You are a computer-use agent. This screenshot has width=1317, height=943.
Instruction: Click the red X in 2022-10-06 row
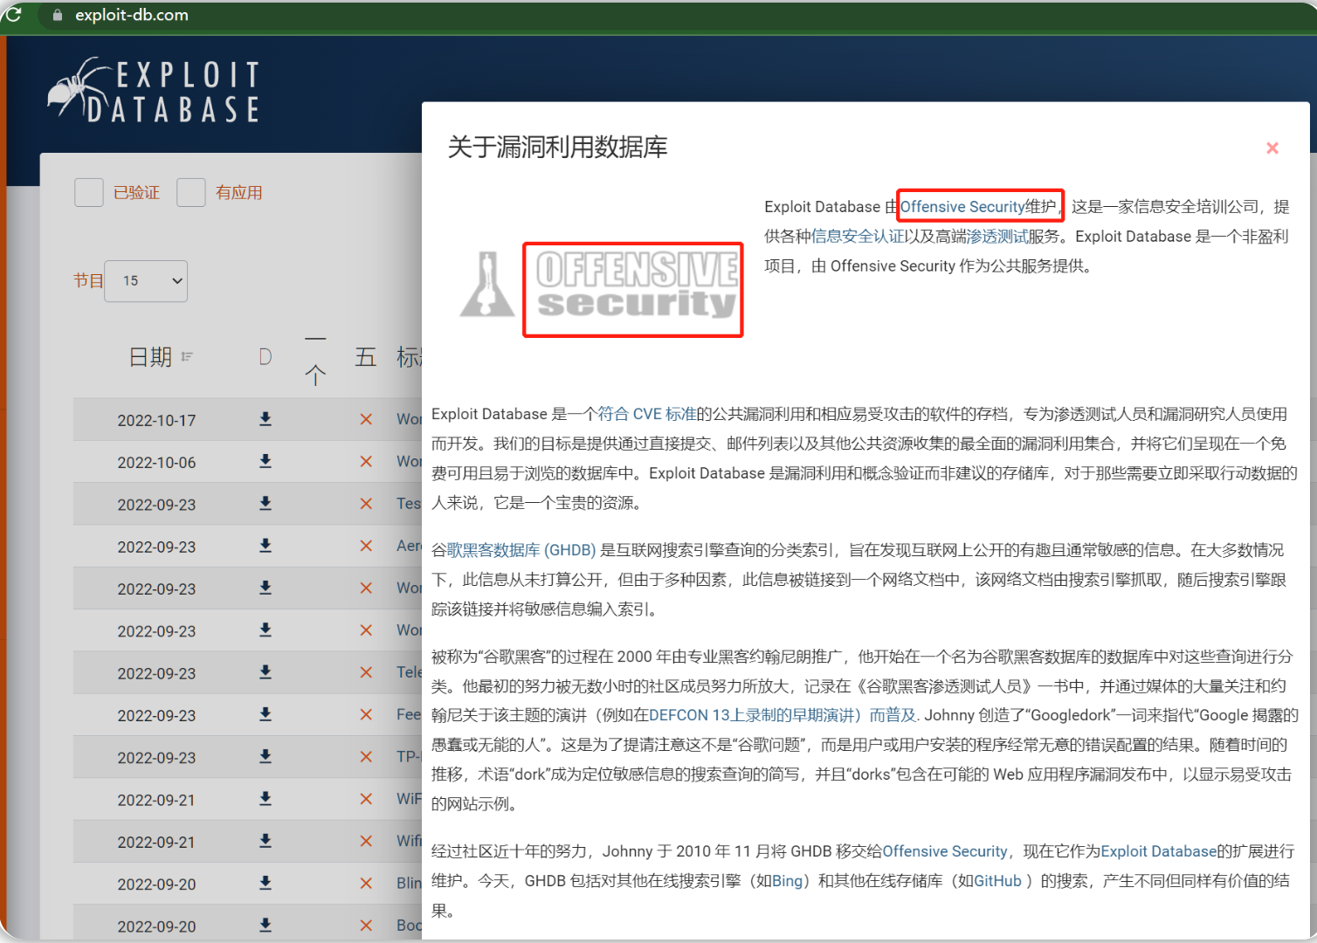point(366,461)
